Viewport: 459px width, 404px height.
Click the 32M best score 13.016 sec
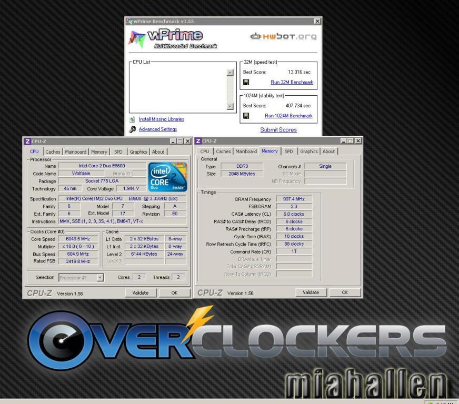pos(299,72)
